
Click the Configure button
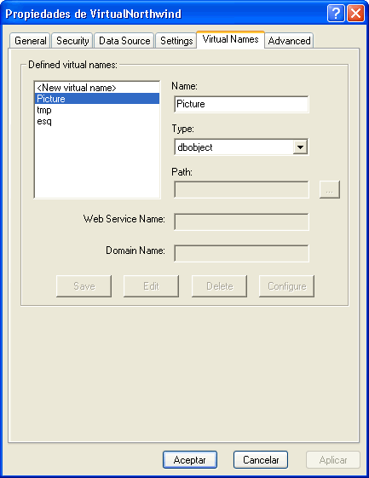coord(286,286)
